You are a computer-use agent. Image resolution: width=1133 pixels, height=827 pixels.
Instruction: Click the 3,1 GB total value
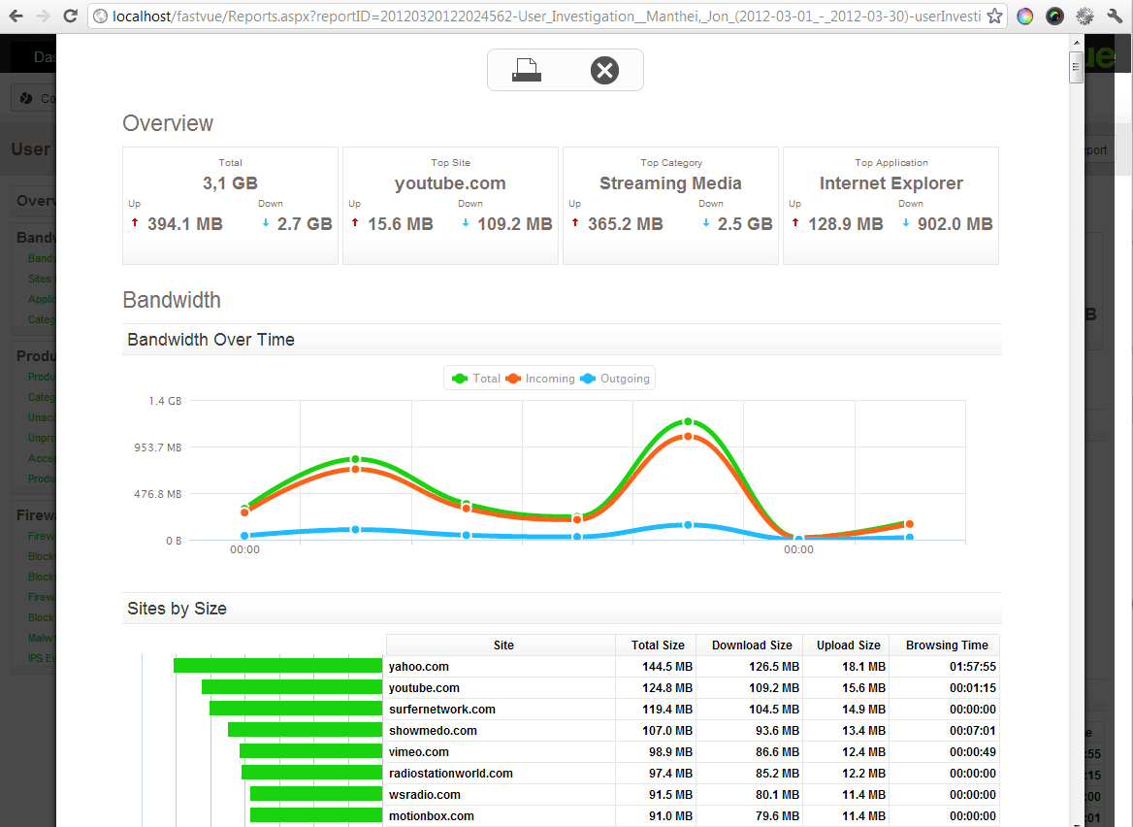(x=230, y=182)
